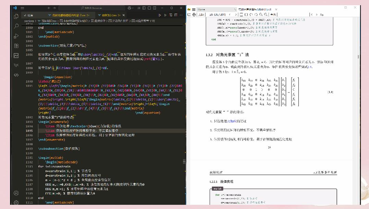Close the open PDF document tab
The height and width of the screenshot is (209, 369).
click(x=276, y=9)
